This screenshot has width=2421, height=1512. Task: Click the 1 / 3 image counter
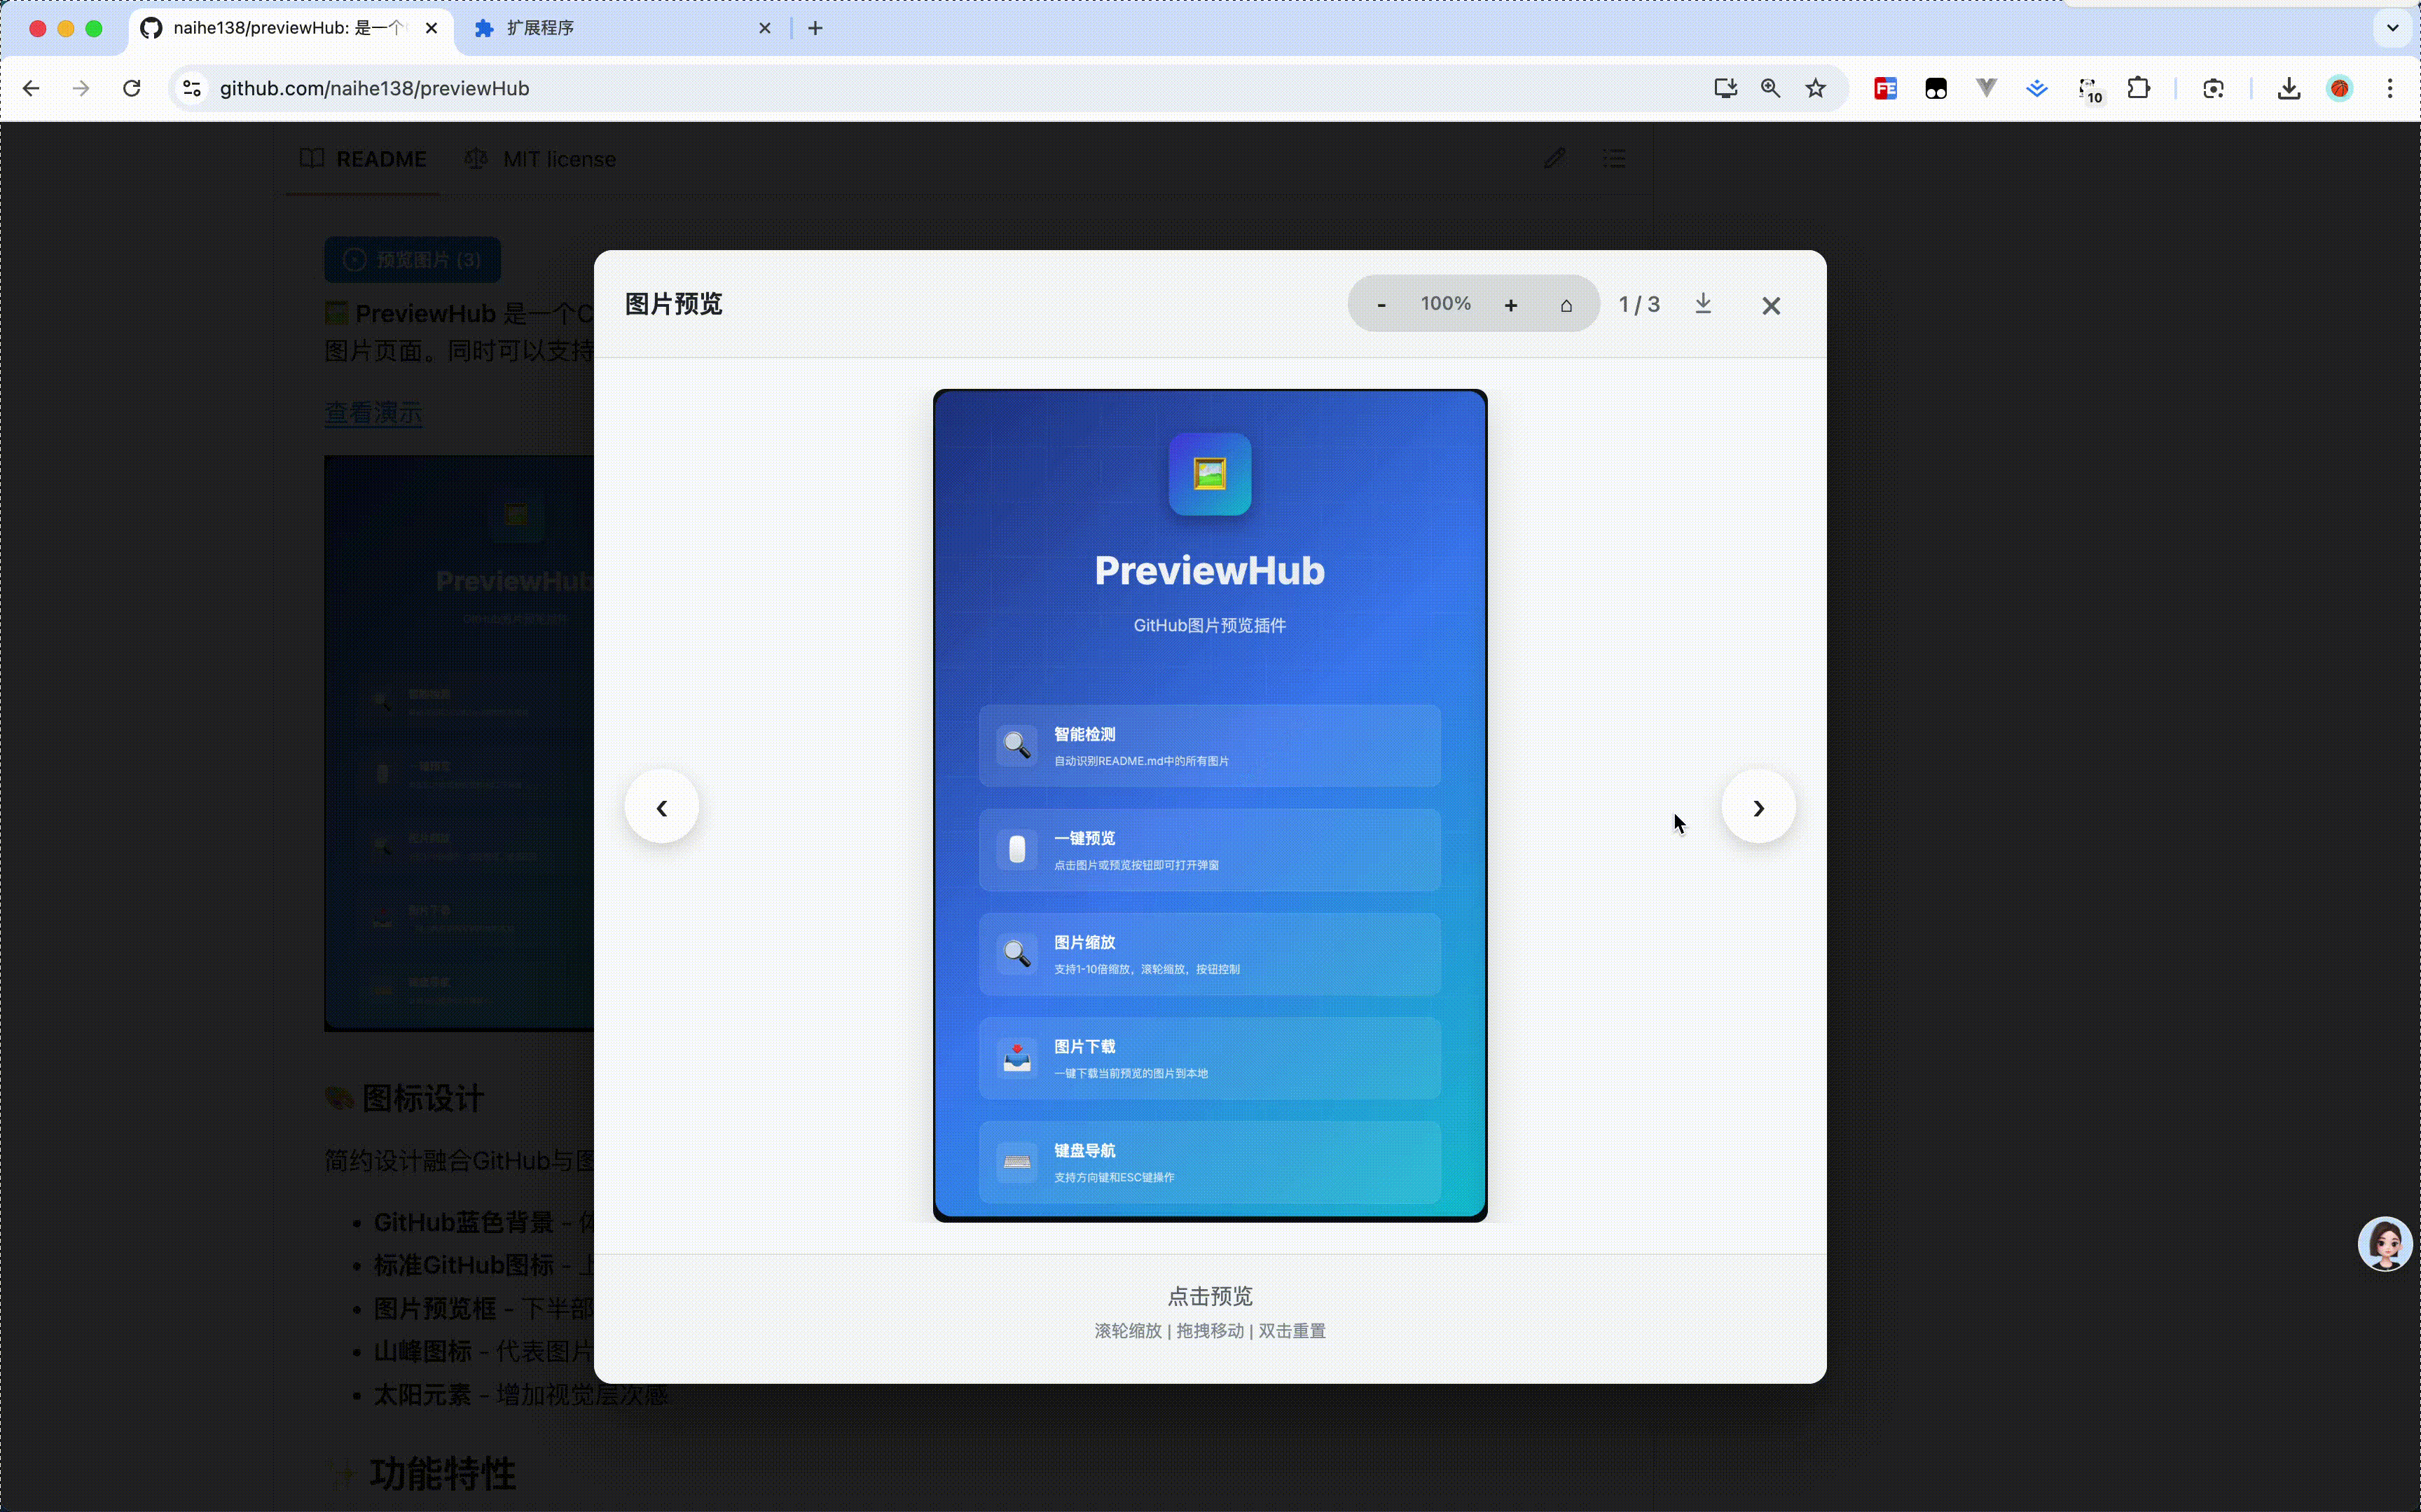(x=1639, y=305)
